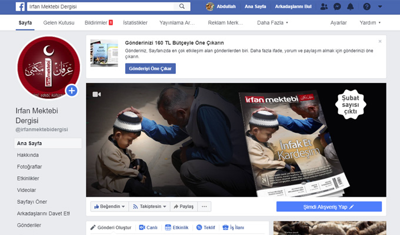This screenshot has height=235, width=400.
Task: Click the video camera icon on cover
Action: click(96, 95)
